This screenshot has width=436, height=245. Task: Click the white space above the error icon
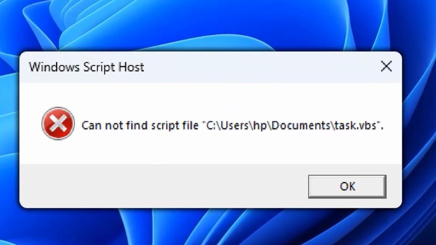58,94
